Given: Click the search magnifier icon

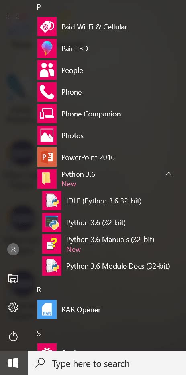Looking at the screenshot, I should tap(40, 363).
